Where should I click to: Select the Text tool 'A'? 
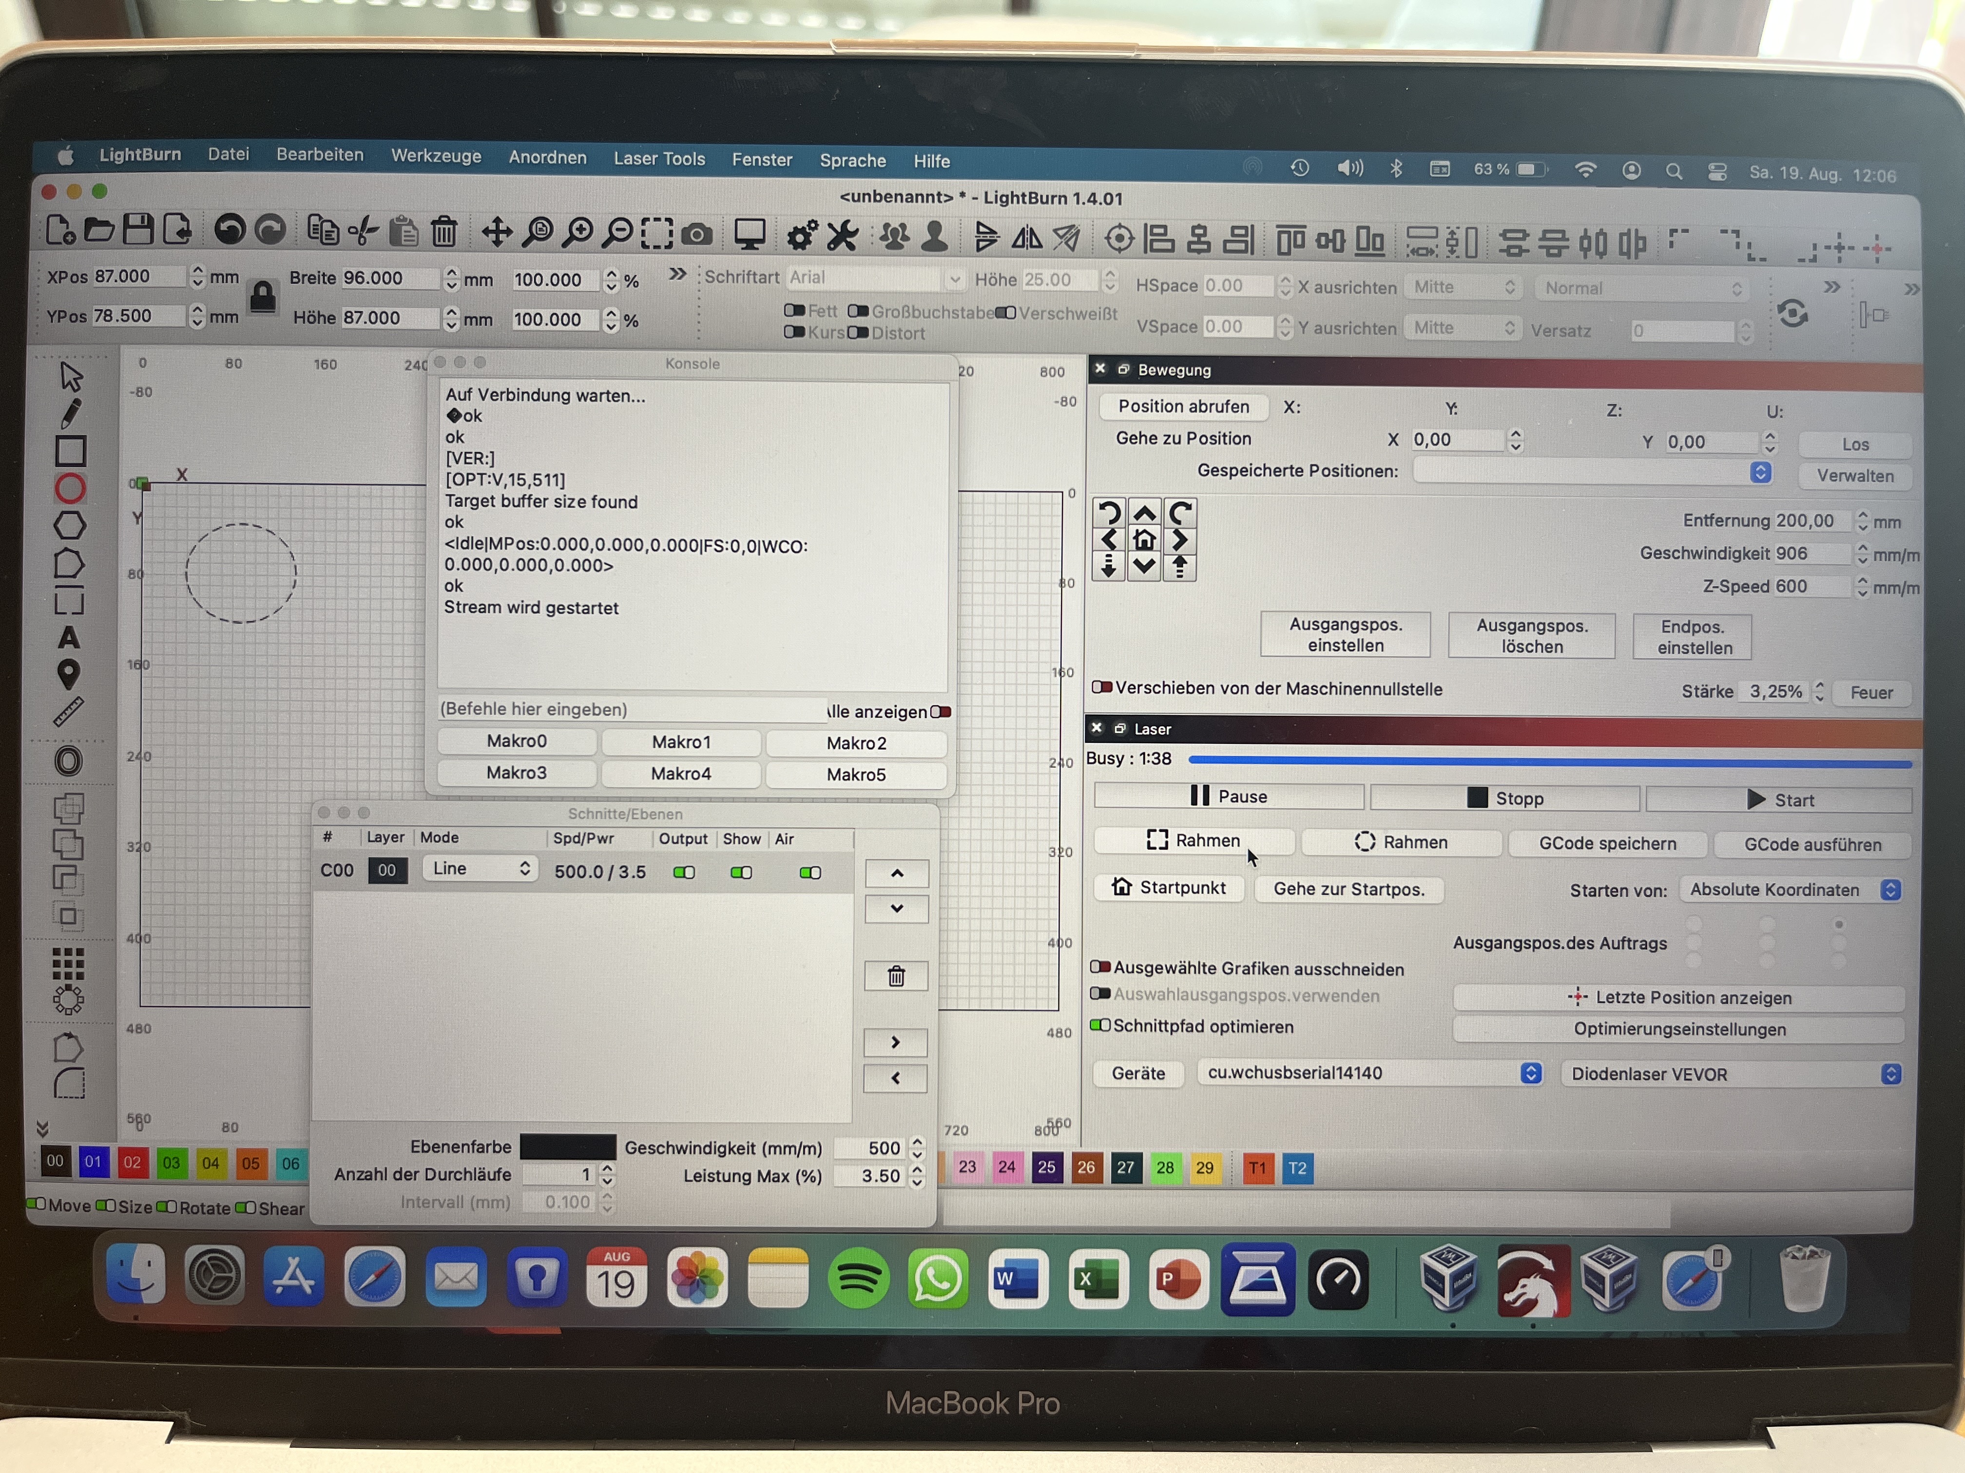[69, 638]
